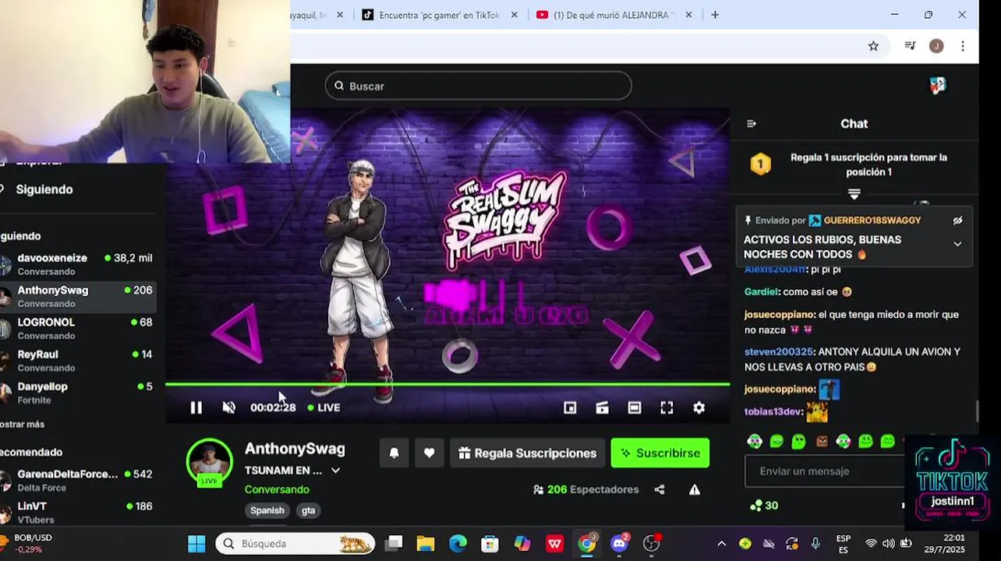Open GarenaDeltaForce recommended channel

pyautogui.click(x=78, y=480)
